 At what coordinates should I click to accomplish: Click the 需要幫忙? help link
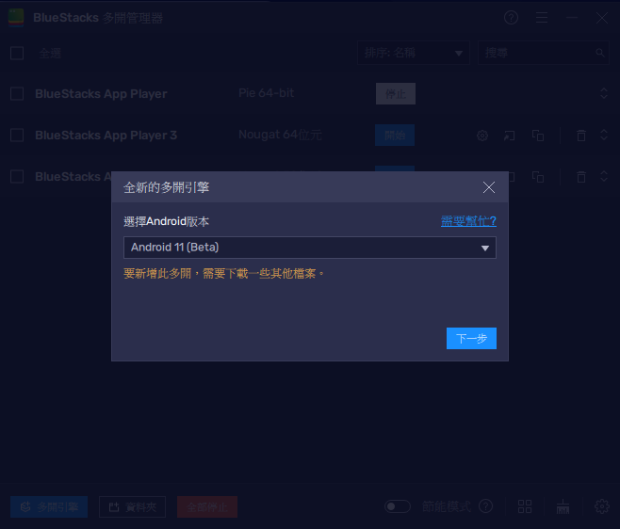468,221
